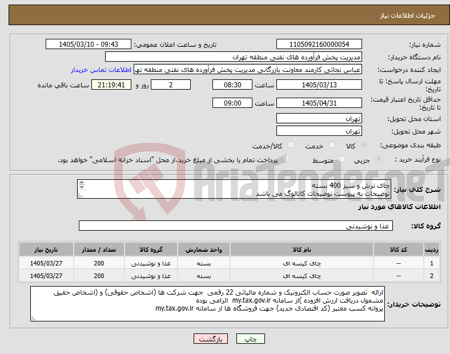Click the page title جزئیات اطلاعات نیاز
The height and width of the screenshot is (354, 450).
408,15
